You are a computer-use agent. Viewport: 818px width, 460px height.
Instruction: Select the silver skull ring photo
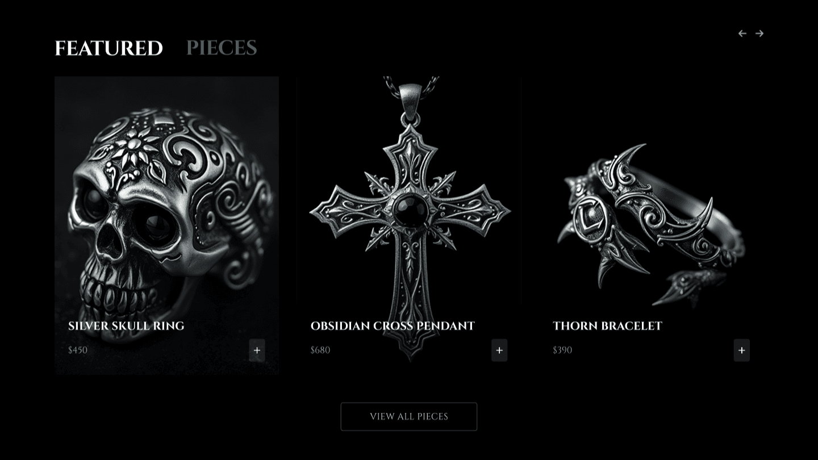point(166,225)
